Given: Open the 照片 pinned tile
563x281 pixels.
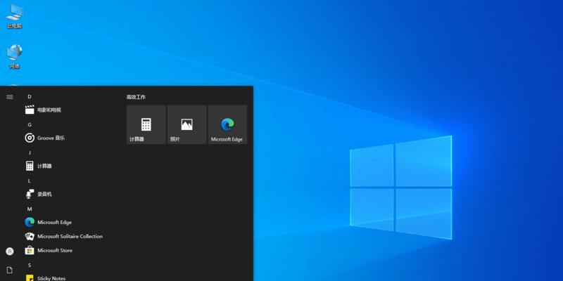Looking at the screenshot, I should (186, 124).
